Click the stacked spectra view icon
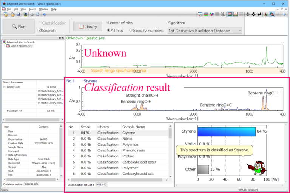 point(230,14)
